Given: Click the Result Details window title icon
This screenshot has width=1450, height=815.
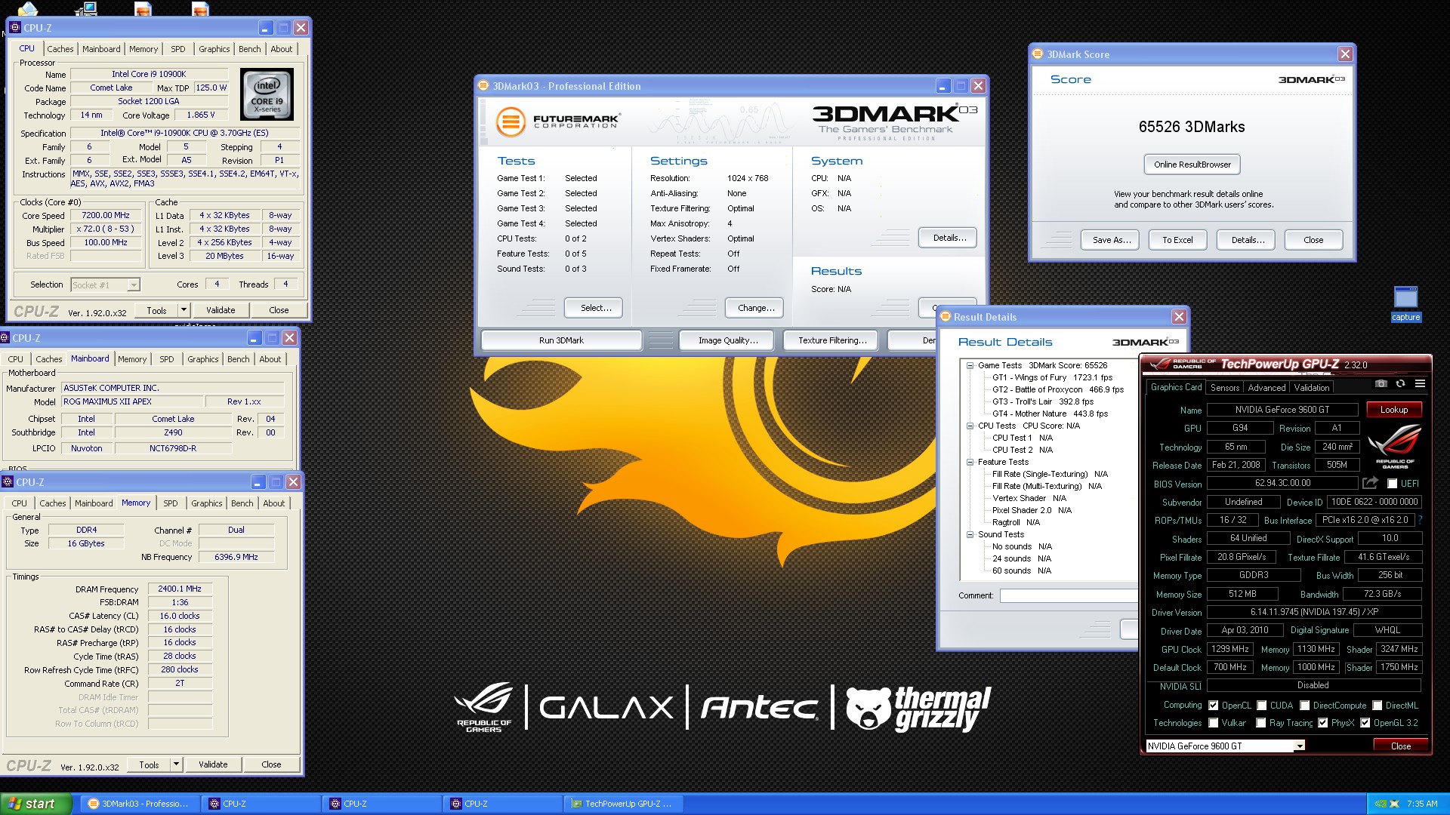Looking at the screenshot, I should [x=945, y=317].
